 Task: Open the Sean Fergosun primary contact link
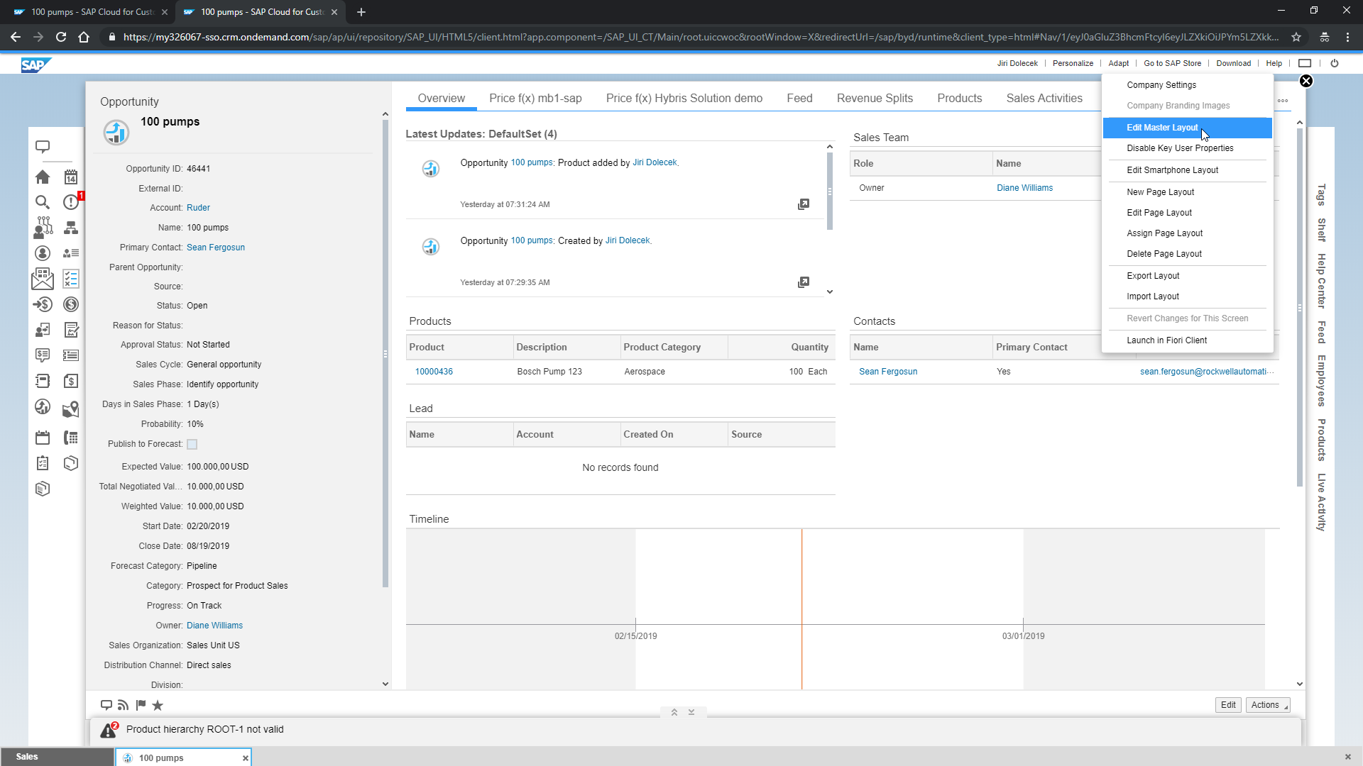pyautogui.click(x=216, y=248)
